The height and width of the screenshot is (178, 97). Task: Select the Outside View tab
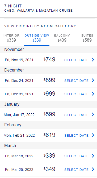pyautogui.click(x=37, y=38)
